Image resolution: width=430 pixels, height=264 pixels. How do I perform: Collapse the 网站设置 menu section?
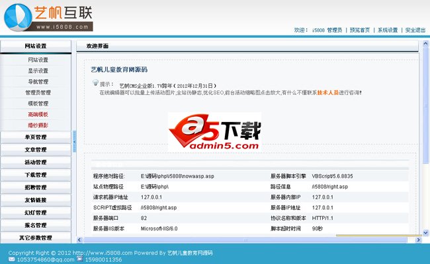coord(36,46)
